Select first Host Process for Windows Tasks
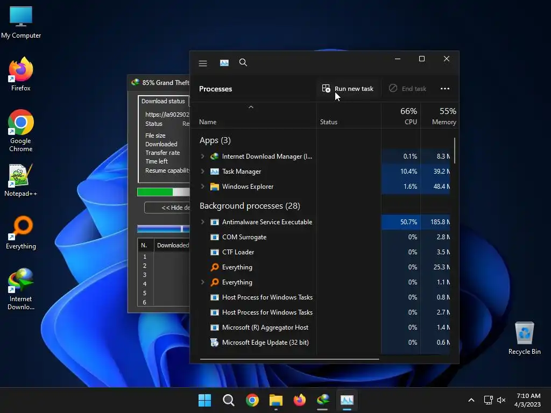This screenshot has width=551, height=413. click(x=267, y=297)
